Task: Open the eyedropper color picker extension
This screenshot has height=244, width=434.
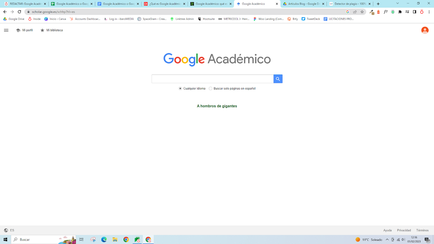Action: pyautogui.click(x=372, y=12)
